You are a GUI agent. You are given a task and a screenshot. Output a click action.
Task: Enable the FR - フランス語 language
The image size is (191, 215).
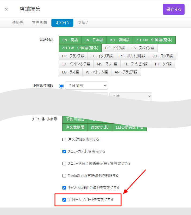coord(73,56)
